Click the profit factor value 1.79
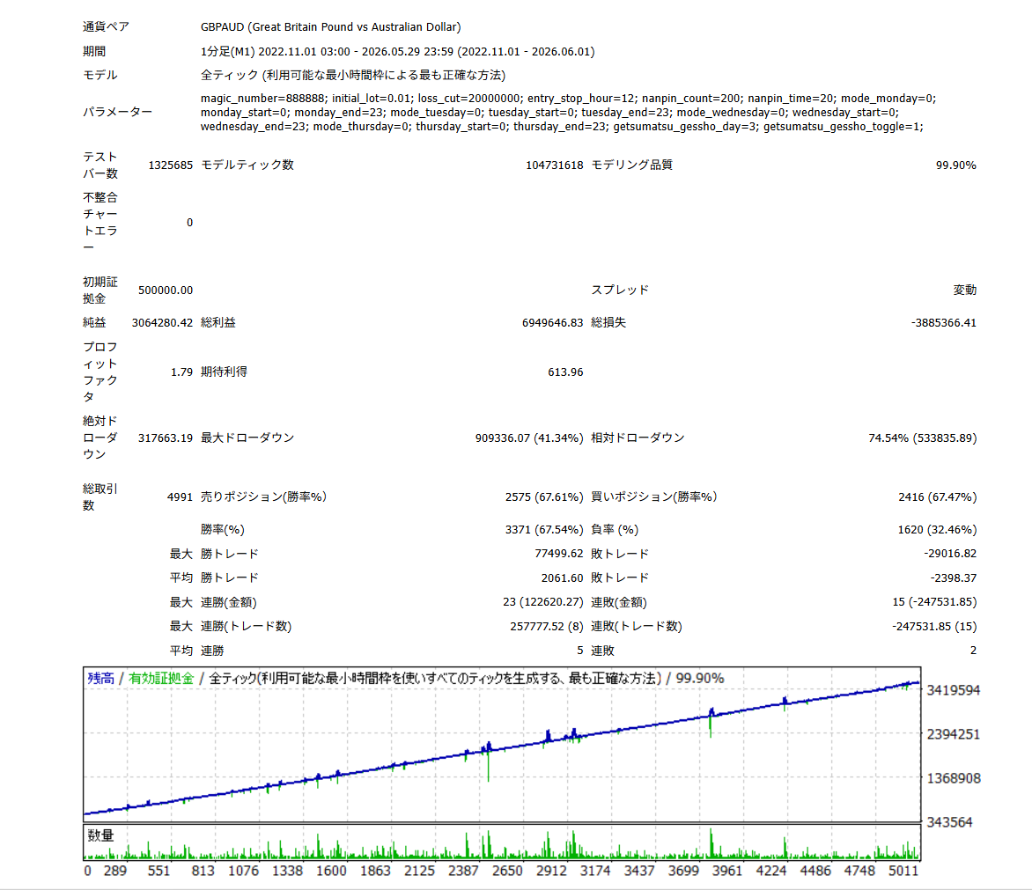 181,372
